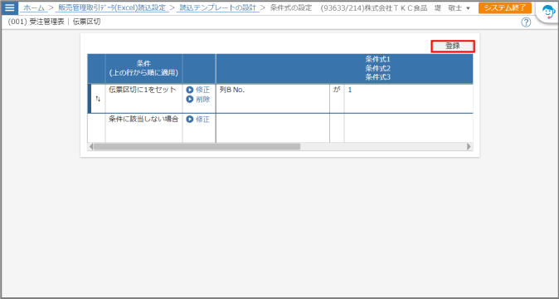The width and height of the screenshot is (559, 299).
Task: Select the 条件に該当しない場合 cell
Action: (x=143, y=128)
